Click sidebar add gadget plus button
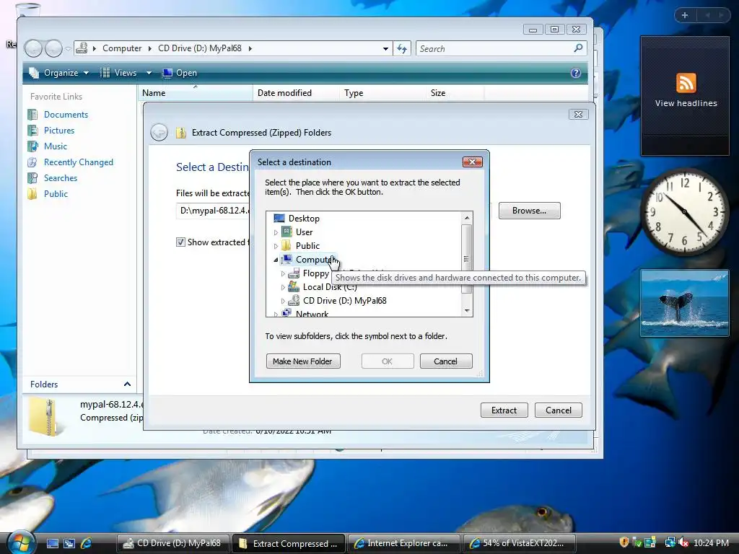The image size is (739, 554). point(685,15)
